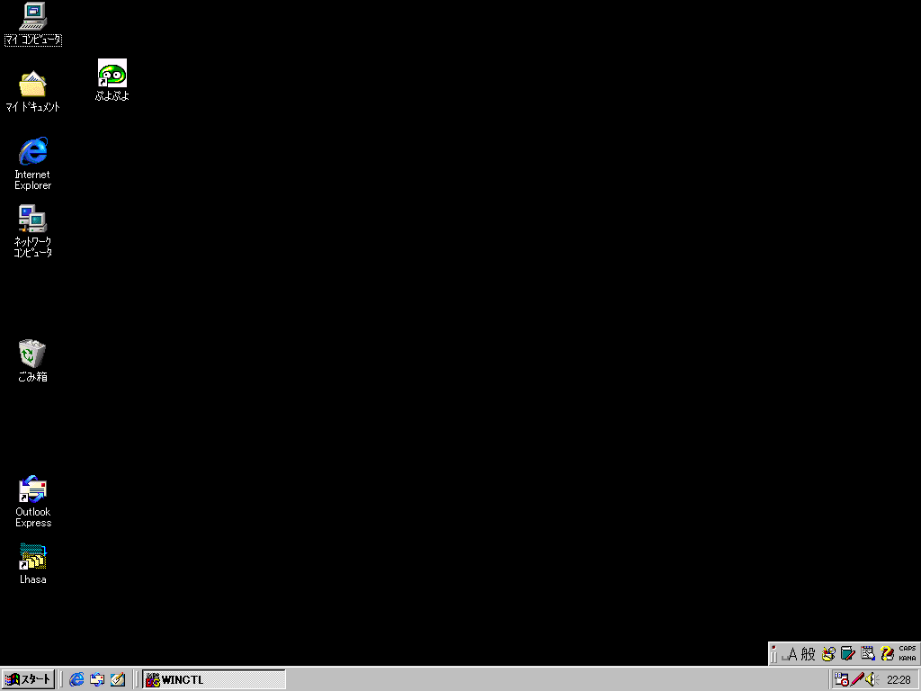Open the スタート menu button
The image size is (921, 691).
click(28, 680)
